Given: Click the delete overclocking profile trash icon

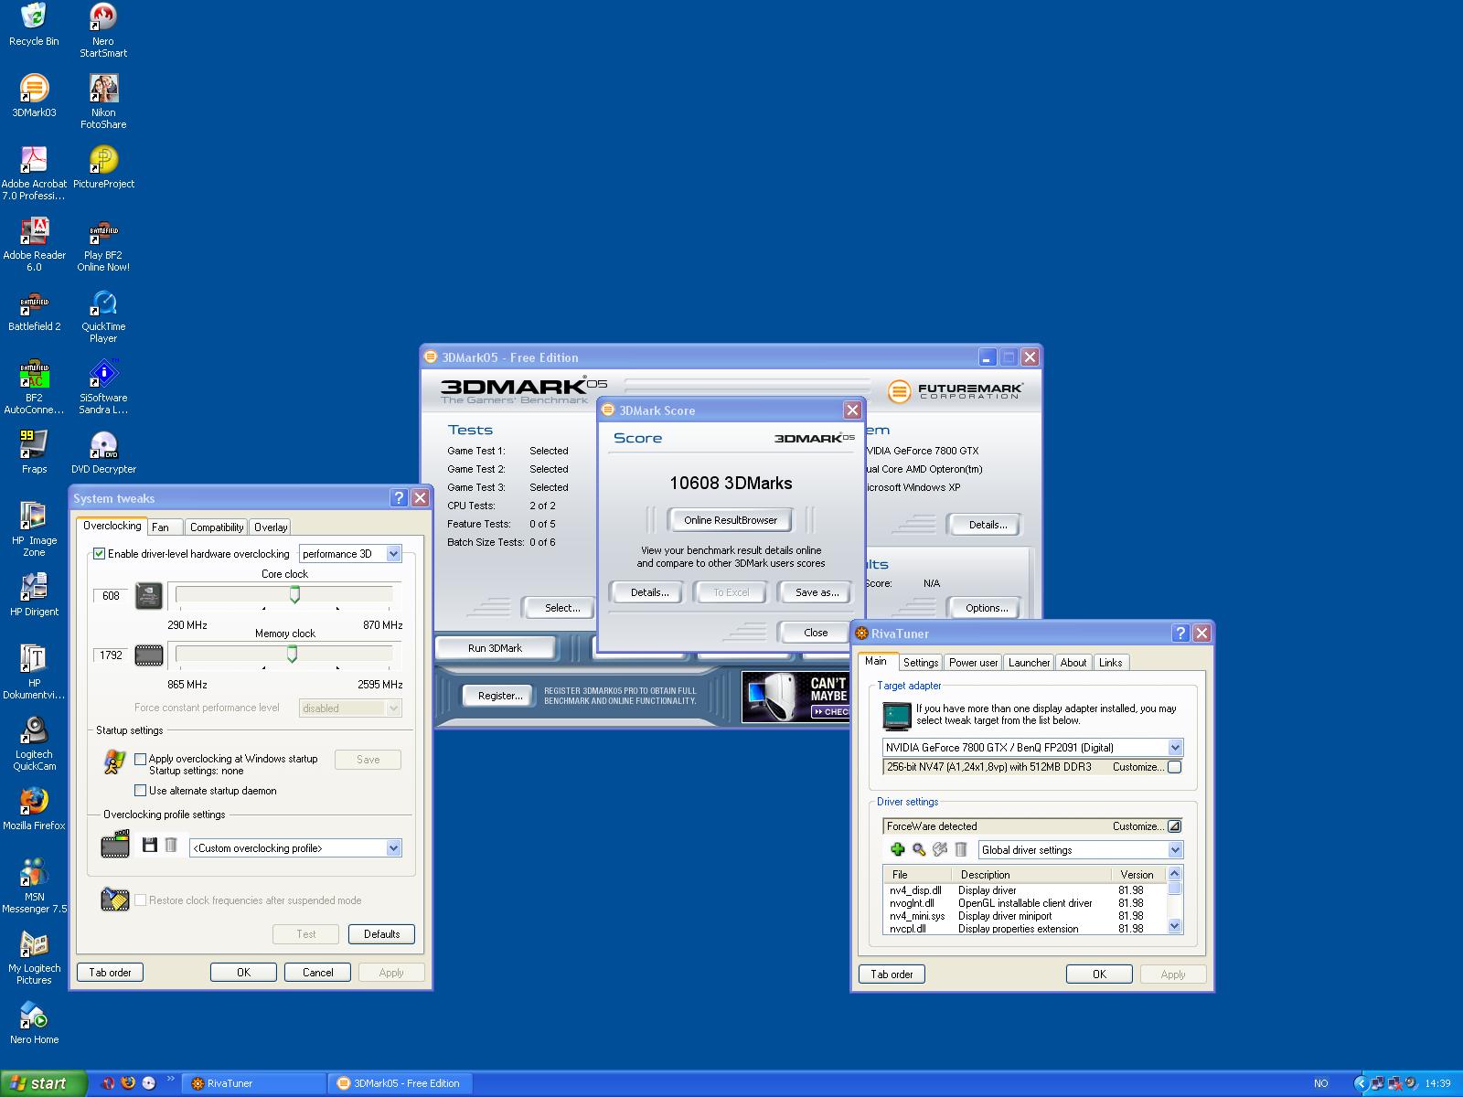Looking at the screenshot, I should point(171,846).
